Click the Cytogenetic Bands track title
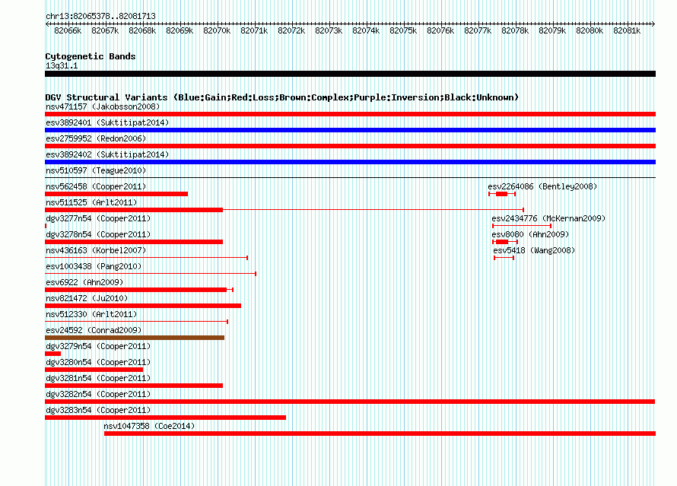 [x=91, y=56]
